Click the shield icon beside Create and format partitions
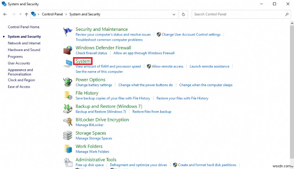Viewport: 294px width, 169px height. click(x=175, y=165)
